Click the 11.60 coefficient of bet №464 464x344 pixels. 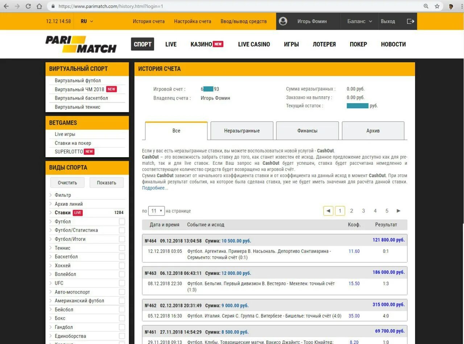click(354, 251)
